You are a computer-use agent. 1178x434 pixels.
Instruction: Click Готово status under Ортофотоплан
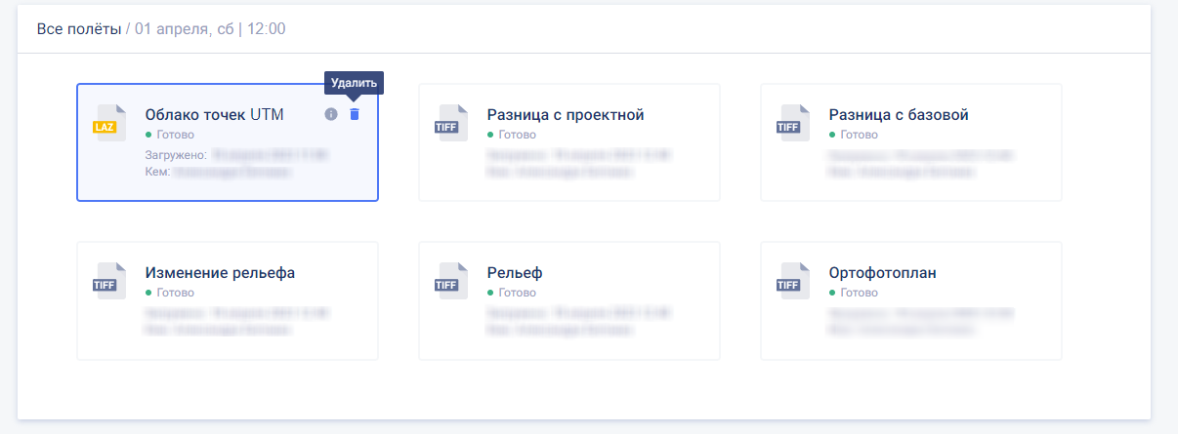pos(859,293)
